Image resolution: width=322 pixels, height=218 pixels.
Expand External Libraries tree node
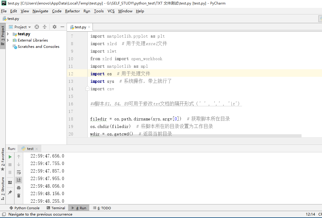(x=8, y=40)
